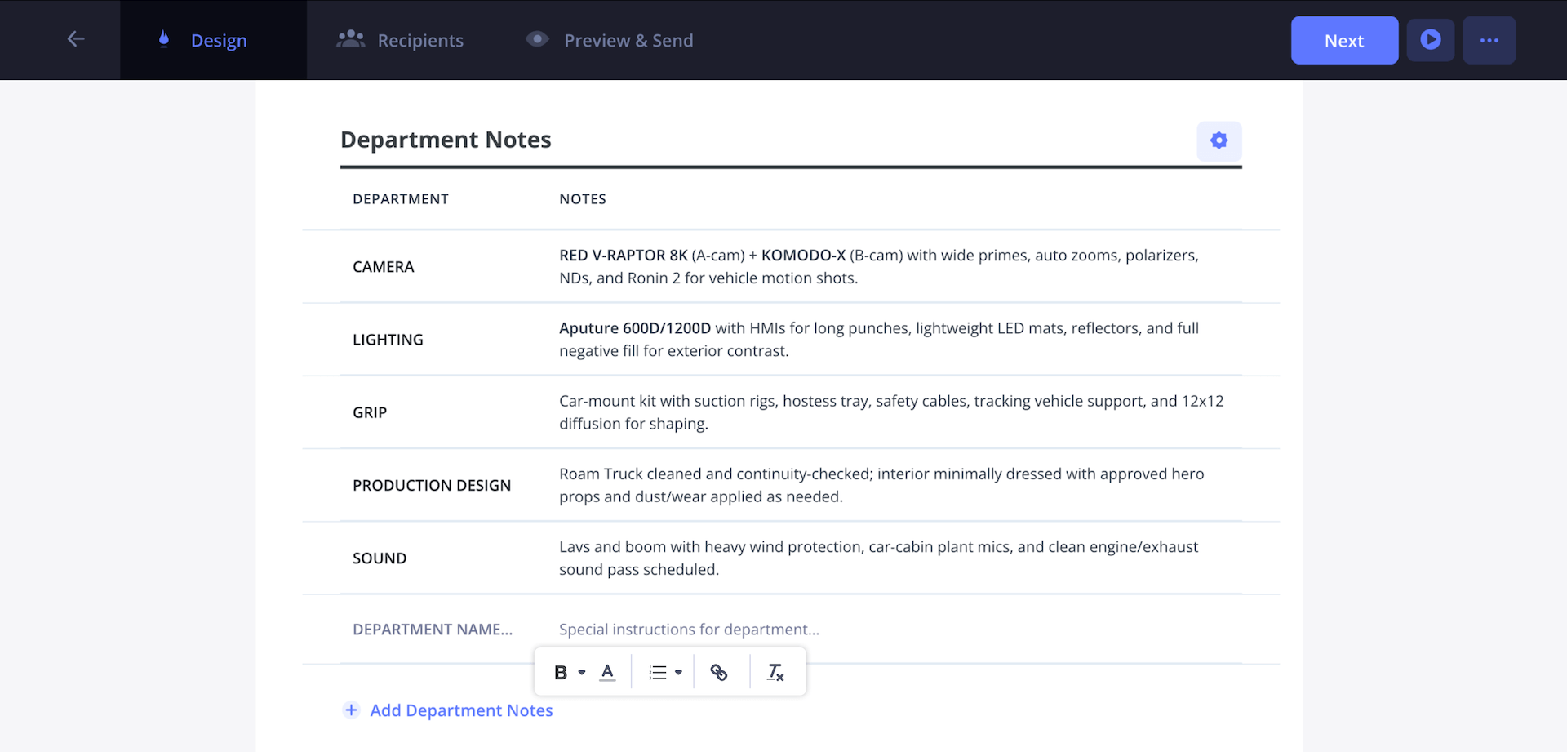The height and width of the screenshot is (752, 1567).
Task: Select the SOUND department name cell
Action: (x=380, y=558)
